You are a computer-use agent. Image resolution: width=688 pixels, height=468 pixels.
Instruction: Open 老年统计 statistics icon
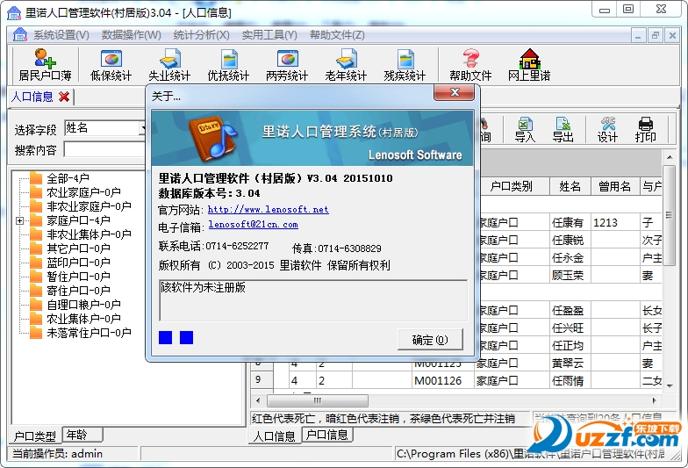[346, 65]
